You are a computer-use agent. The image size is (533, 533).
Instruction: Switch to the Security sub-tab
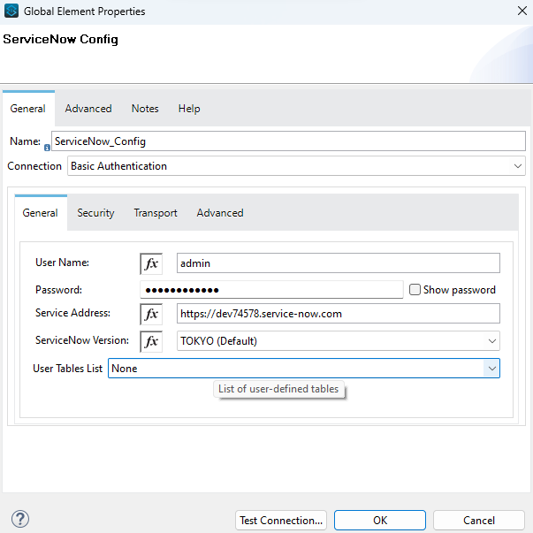pos(95,213)
